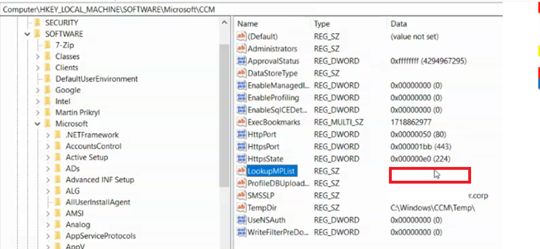Click the TempDir string value icon
The width and height of the screenshot is (540, 249).
coord(241,208)
